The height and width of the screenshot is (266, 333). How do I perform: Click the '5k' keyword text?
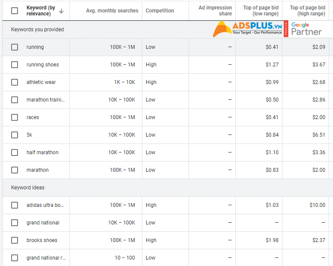coord(29,135)
